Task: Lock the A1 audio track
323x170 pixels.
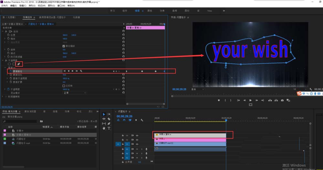Action: (x=123, y=149)
